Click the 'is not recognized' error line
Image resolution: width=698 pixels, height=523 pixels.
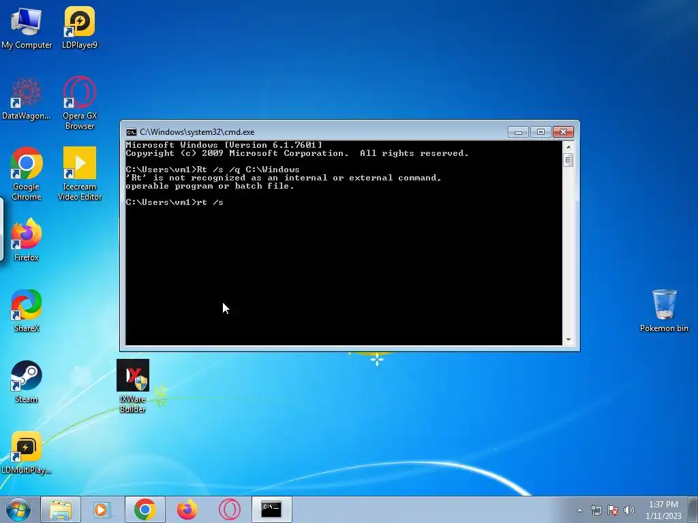pyautogui.click(x=284, y=178)
